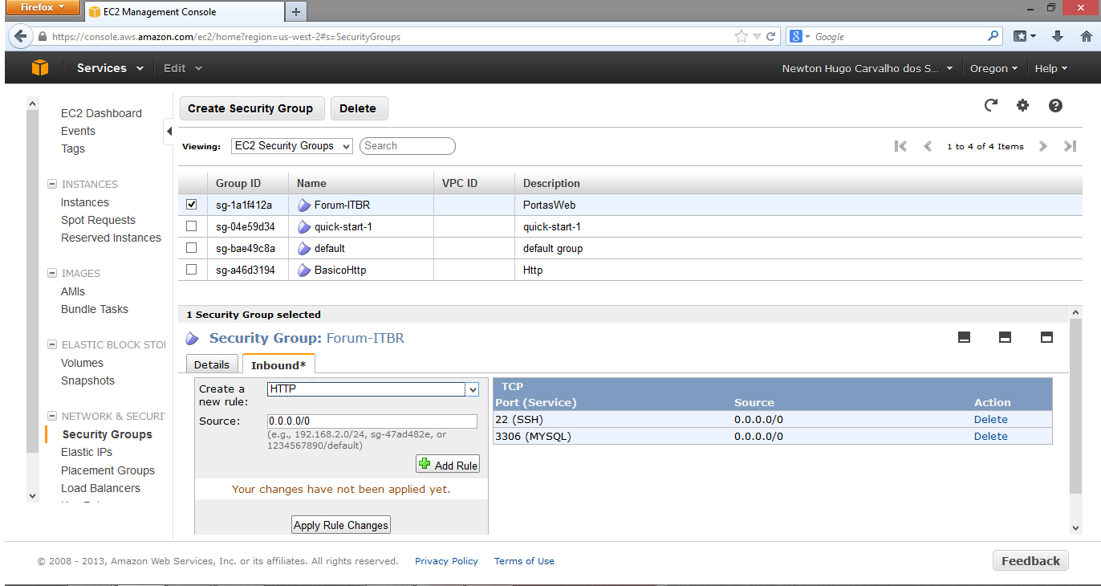Select the Inbound tab
This screenshot has width=1101, height=586.
(x=278, y=364)
